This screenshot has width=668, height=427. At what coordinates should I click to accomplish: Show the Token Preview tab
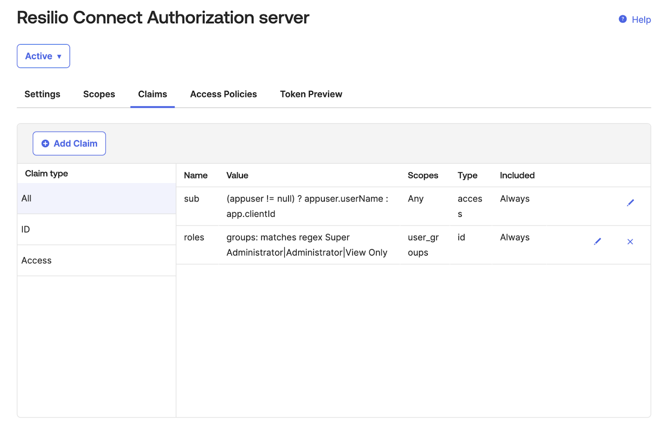[x=311, y=94]
